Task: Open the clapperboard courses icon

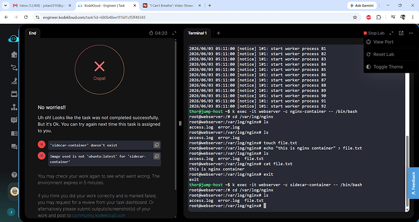Action: 14,93
